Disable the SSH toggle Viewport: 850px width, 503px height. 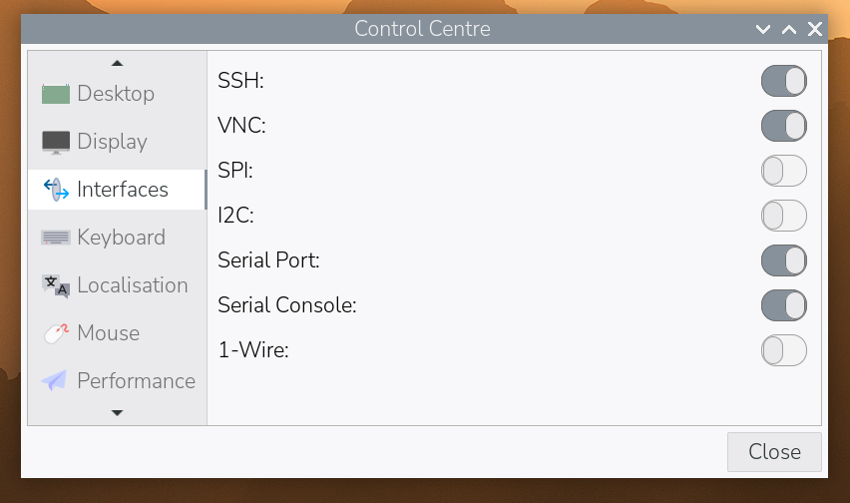tap(783, 81)
